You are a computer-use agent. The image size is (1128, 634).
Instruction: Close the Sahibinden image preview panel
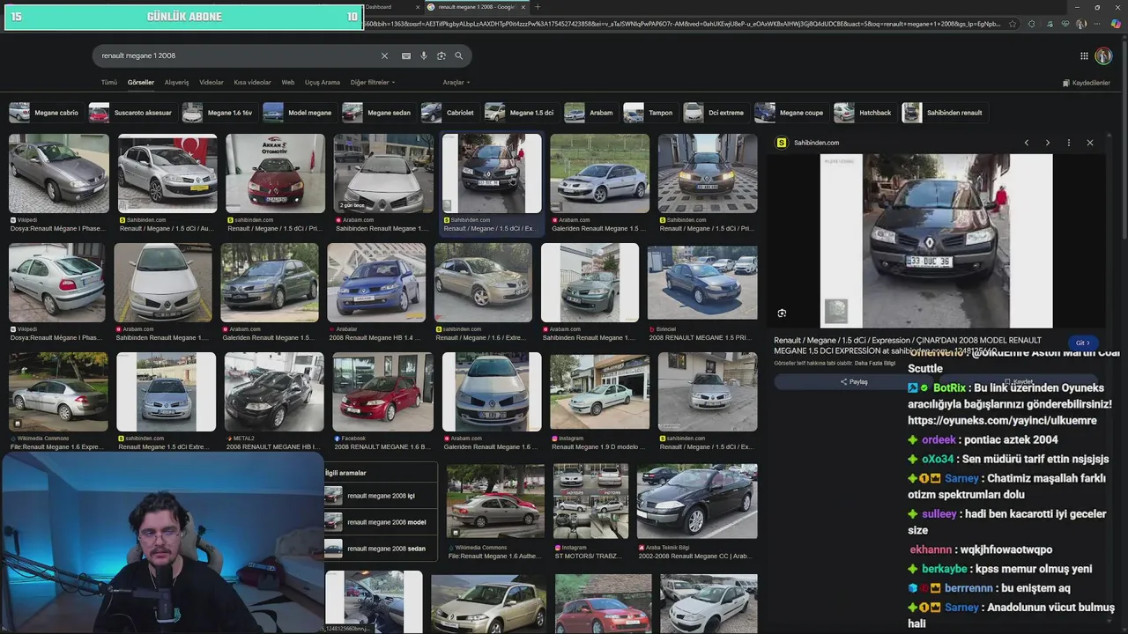(x=1090, y=143)
